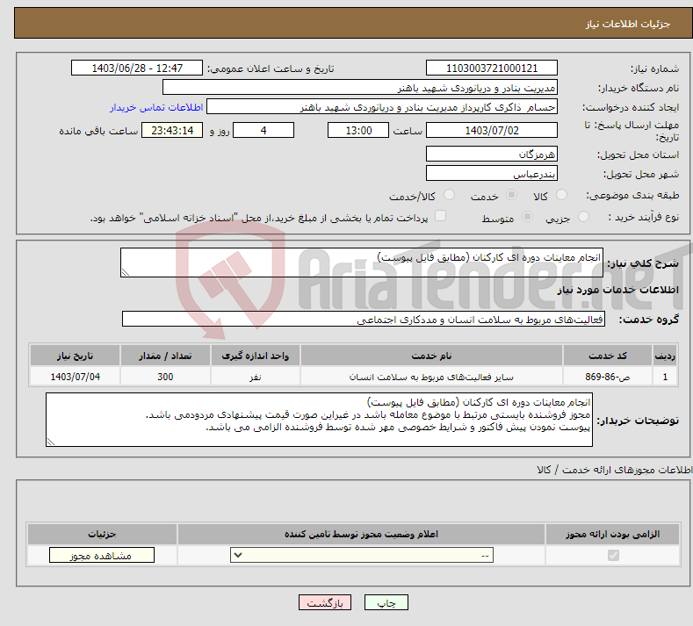
Task: Select the کالا radio button
Action: pos(561,195)
